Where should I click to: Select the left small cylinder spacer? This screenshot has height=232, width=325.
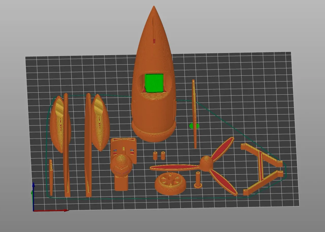coord(155,156)
